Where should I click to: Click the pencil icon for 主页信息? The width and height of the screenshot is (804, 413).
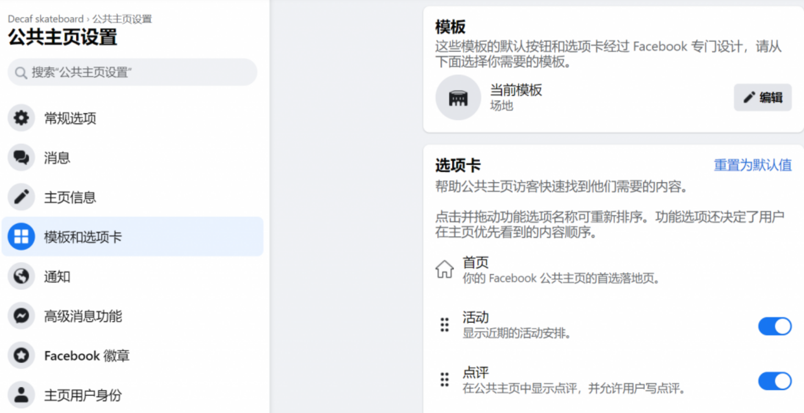(21, 197)
